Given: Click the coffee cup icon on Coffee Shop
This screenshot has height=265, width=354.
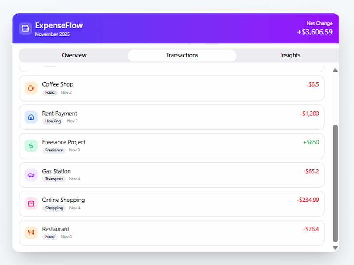Looking at the screenshot, I should pyautogui.click(x=31, y=87).
